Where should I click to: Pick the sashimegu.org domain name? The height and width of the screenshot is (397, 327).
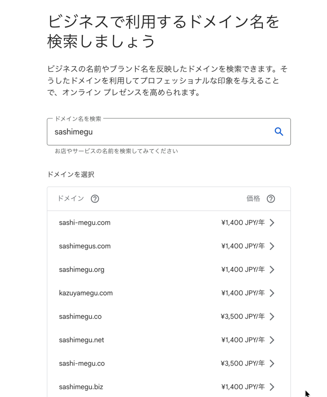[82, 269]
